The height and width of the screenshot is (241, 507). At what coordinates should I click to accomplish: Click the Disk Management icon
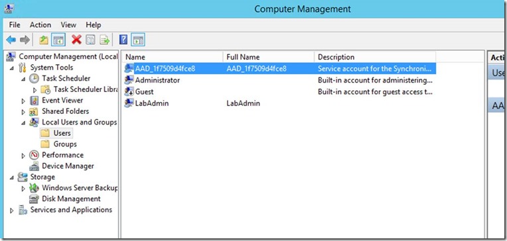pyautogui.click(x=34, y=199)
